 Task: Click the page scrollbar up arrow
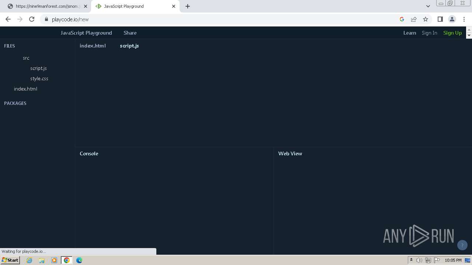(469, 29)
